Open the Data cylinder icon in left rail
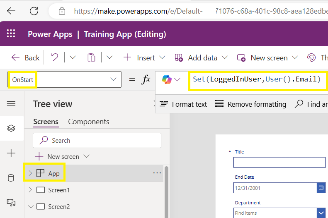The image size is (328, 218). [11, 178]
